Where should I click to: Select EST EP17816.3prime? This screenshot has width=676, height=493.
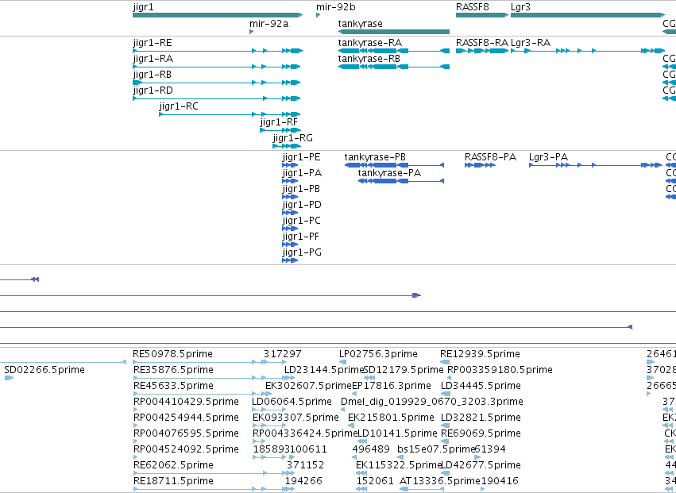[x=392, y=386]
